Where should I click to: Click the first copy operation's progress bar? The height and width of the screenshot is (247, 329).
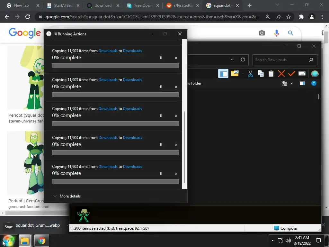pyautogui.click(x=115, y=66)
